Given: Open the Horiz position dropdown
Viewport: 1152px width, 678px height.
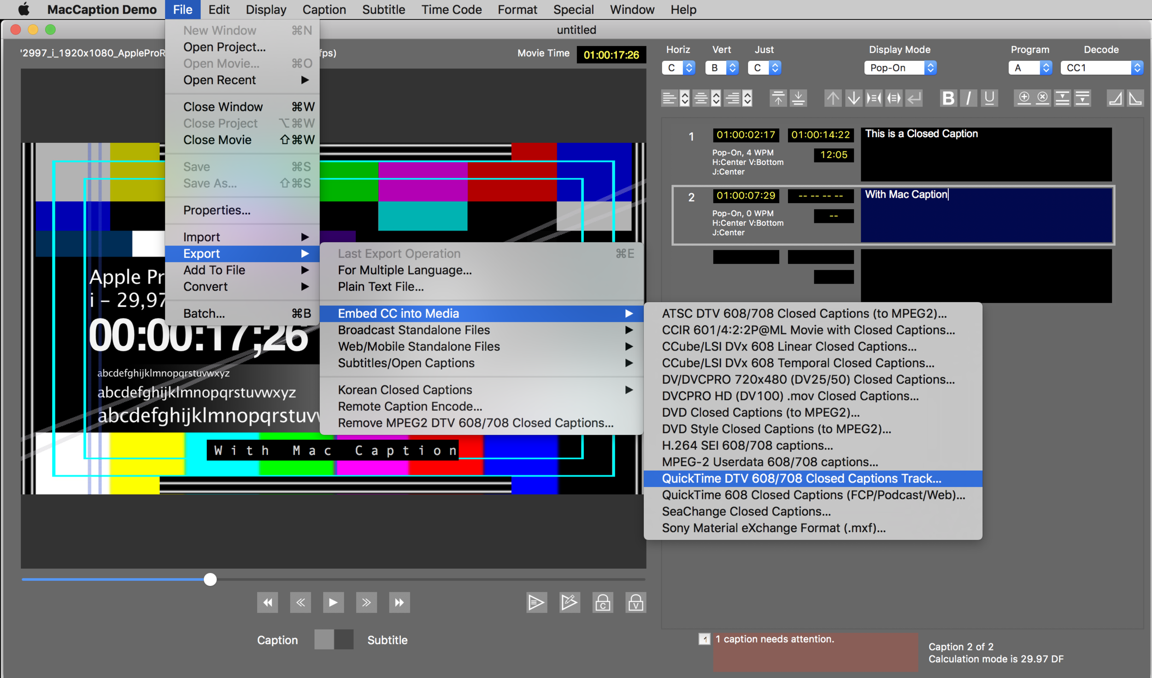Looking at the screenshot, I should (x=678, y=68).
